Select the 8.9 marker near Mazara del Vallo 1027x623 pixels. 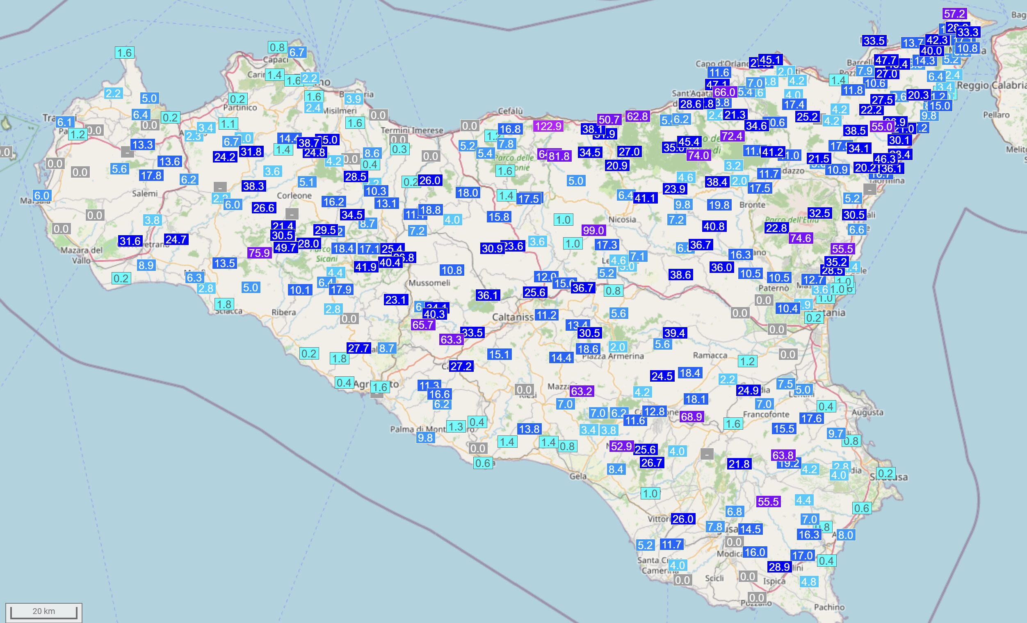tap(146, 265)
